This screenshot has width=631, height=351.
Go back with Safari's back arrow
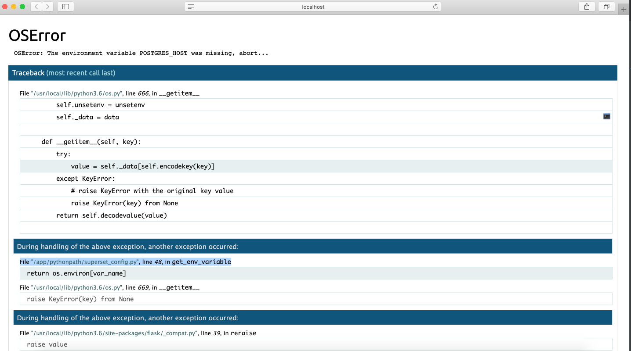(x=36, y=7)
